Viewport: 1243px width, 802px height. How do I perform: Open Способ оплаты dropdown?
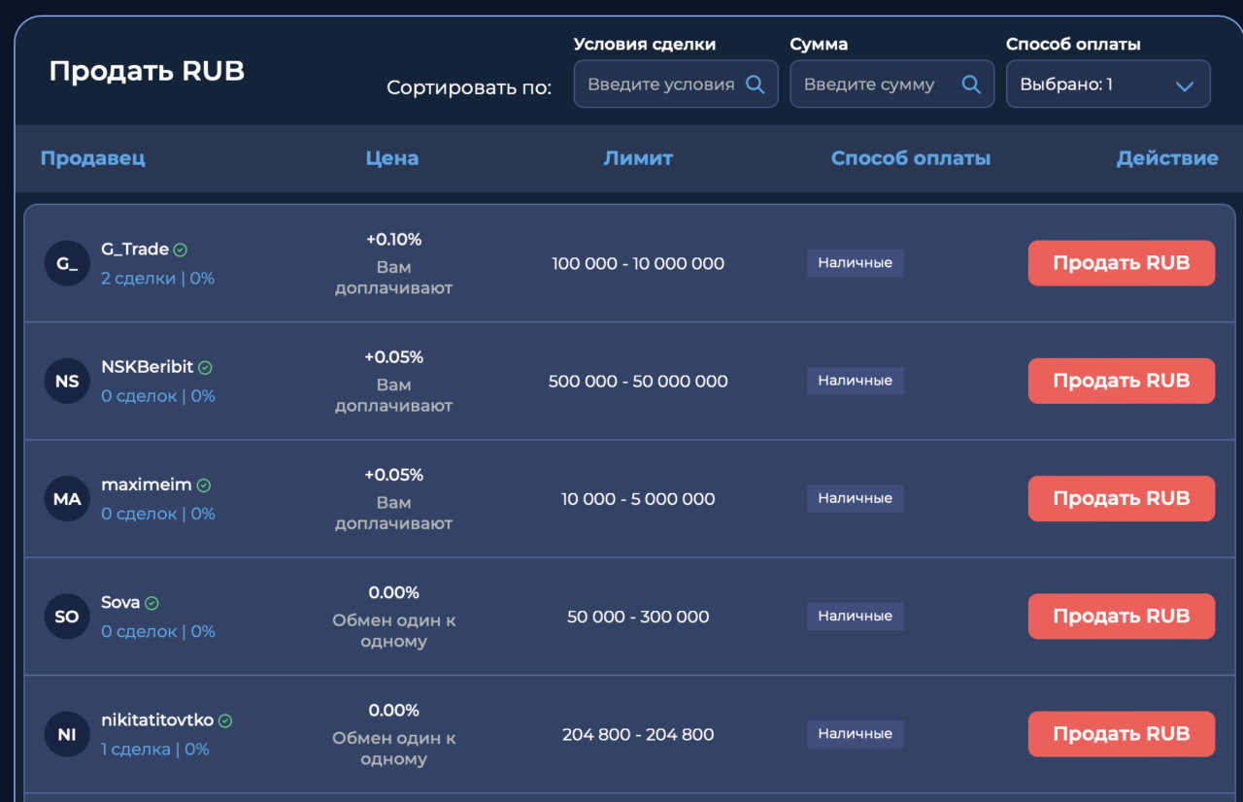(x=1108, y=84)
